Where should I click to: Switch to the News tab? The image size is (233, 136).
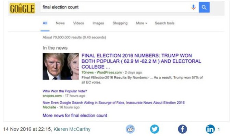[60, 23]
